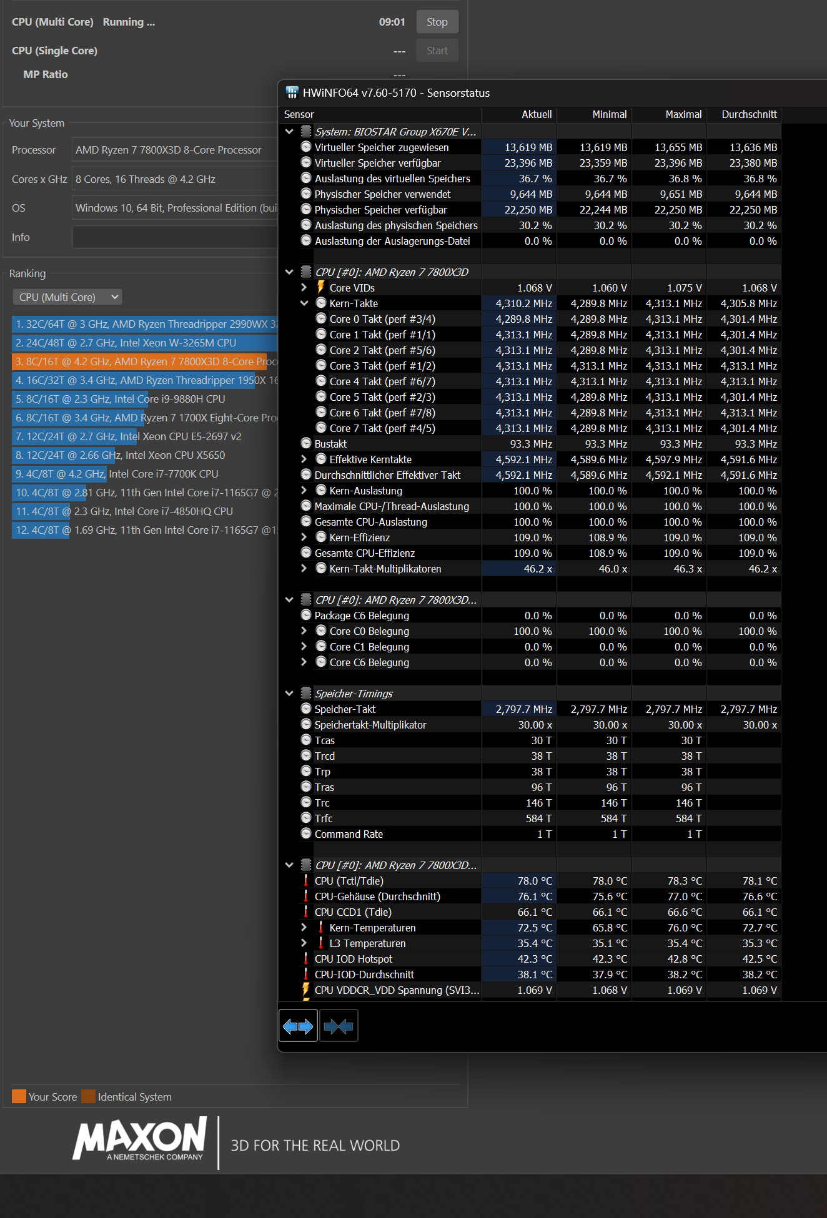
Task: Expand the L3 Temperaturen row
Action: (x=304, y=943)
